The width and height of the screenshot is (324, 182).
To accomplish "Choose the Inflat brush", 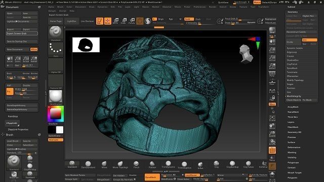I will 200,165.
